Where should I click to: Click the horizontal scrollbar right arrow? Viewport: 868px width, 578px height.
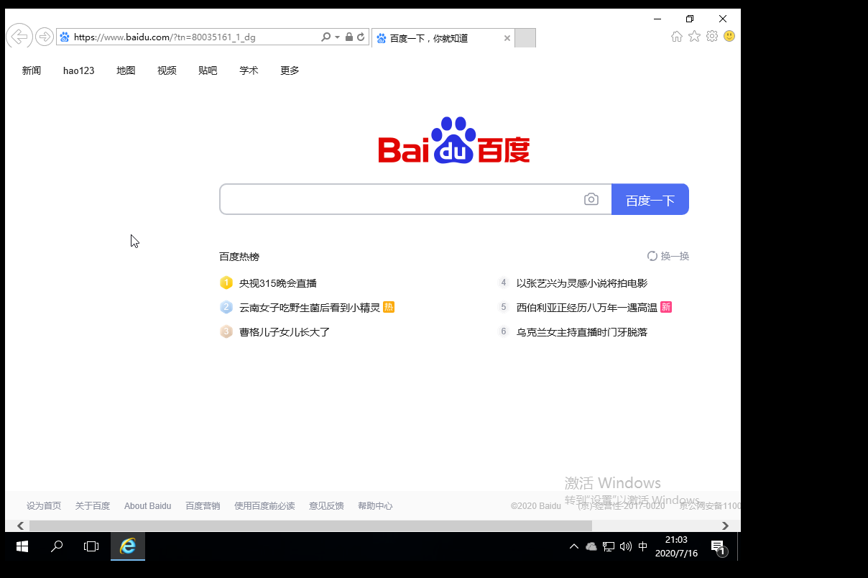(x=726, y=526)
